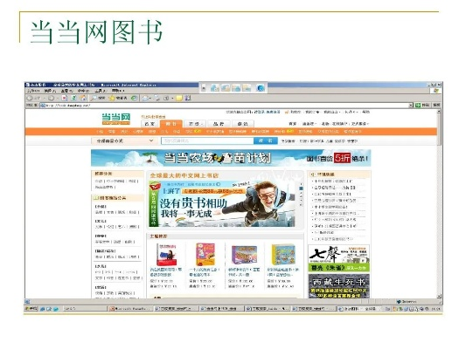This screenshot has width=466, height=349.
Task: Click the 没有贵书相助 promotional banner
Action: pos(222,203)
